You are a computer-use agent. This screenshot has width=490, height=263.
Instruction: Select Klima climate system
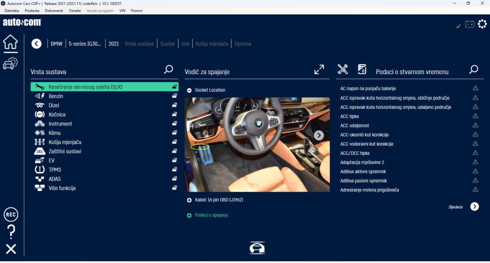pos(105,133)
